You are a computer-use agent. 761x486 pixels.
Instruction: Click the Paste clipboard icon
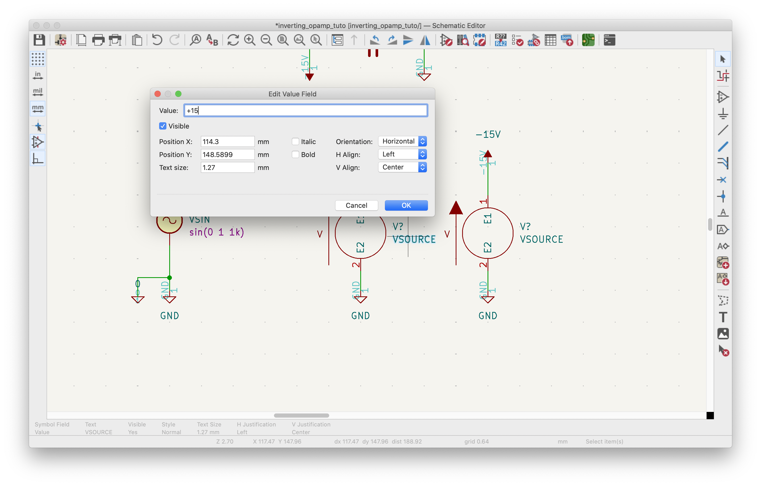point(137,40)
